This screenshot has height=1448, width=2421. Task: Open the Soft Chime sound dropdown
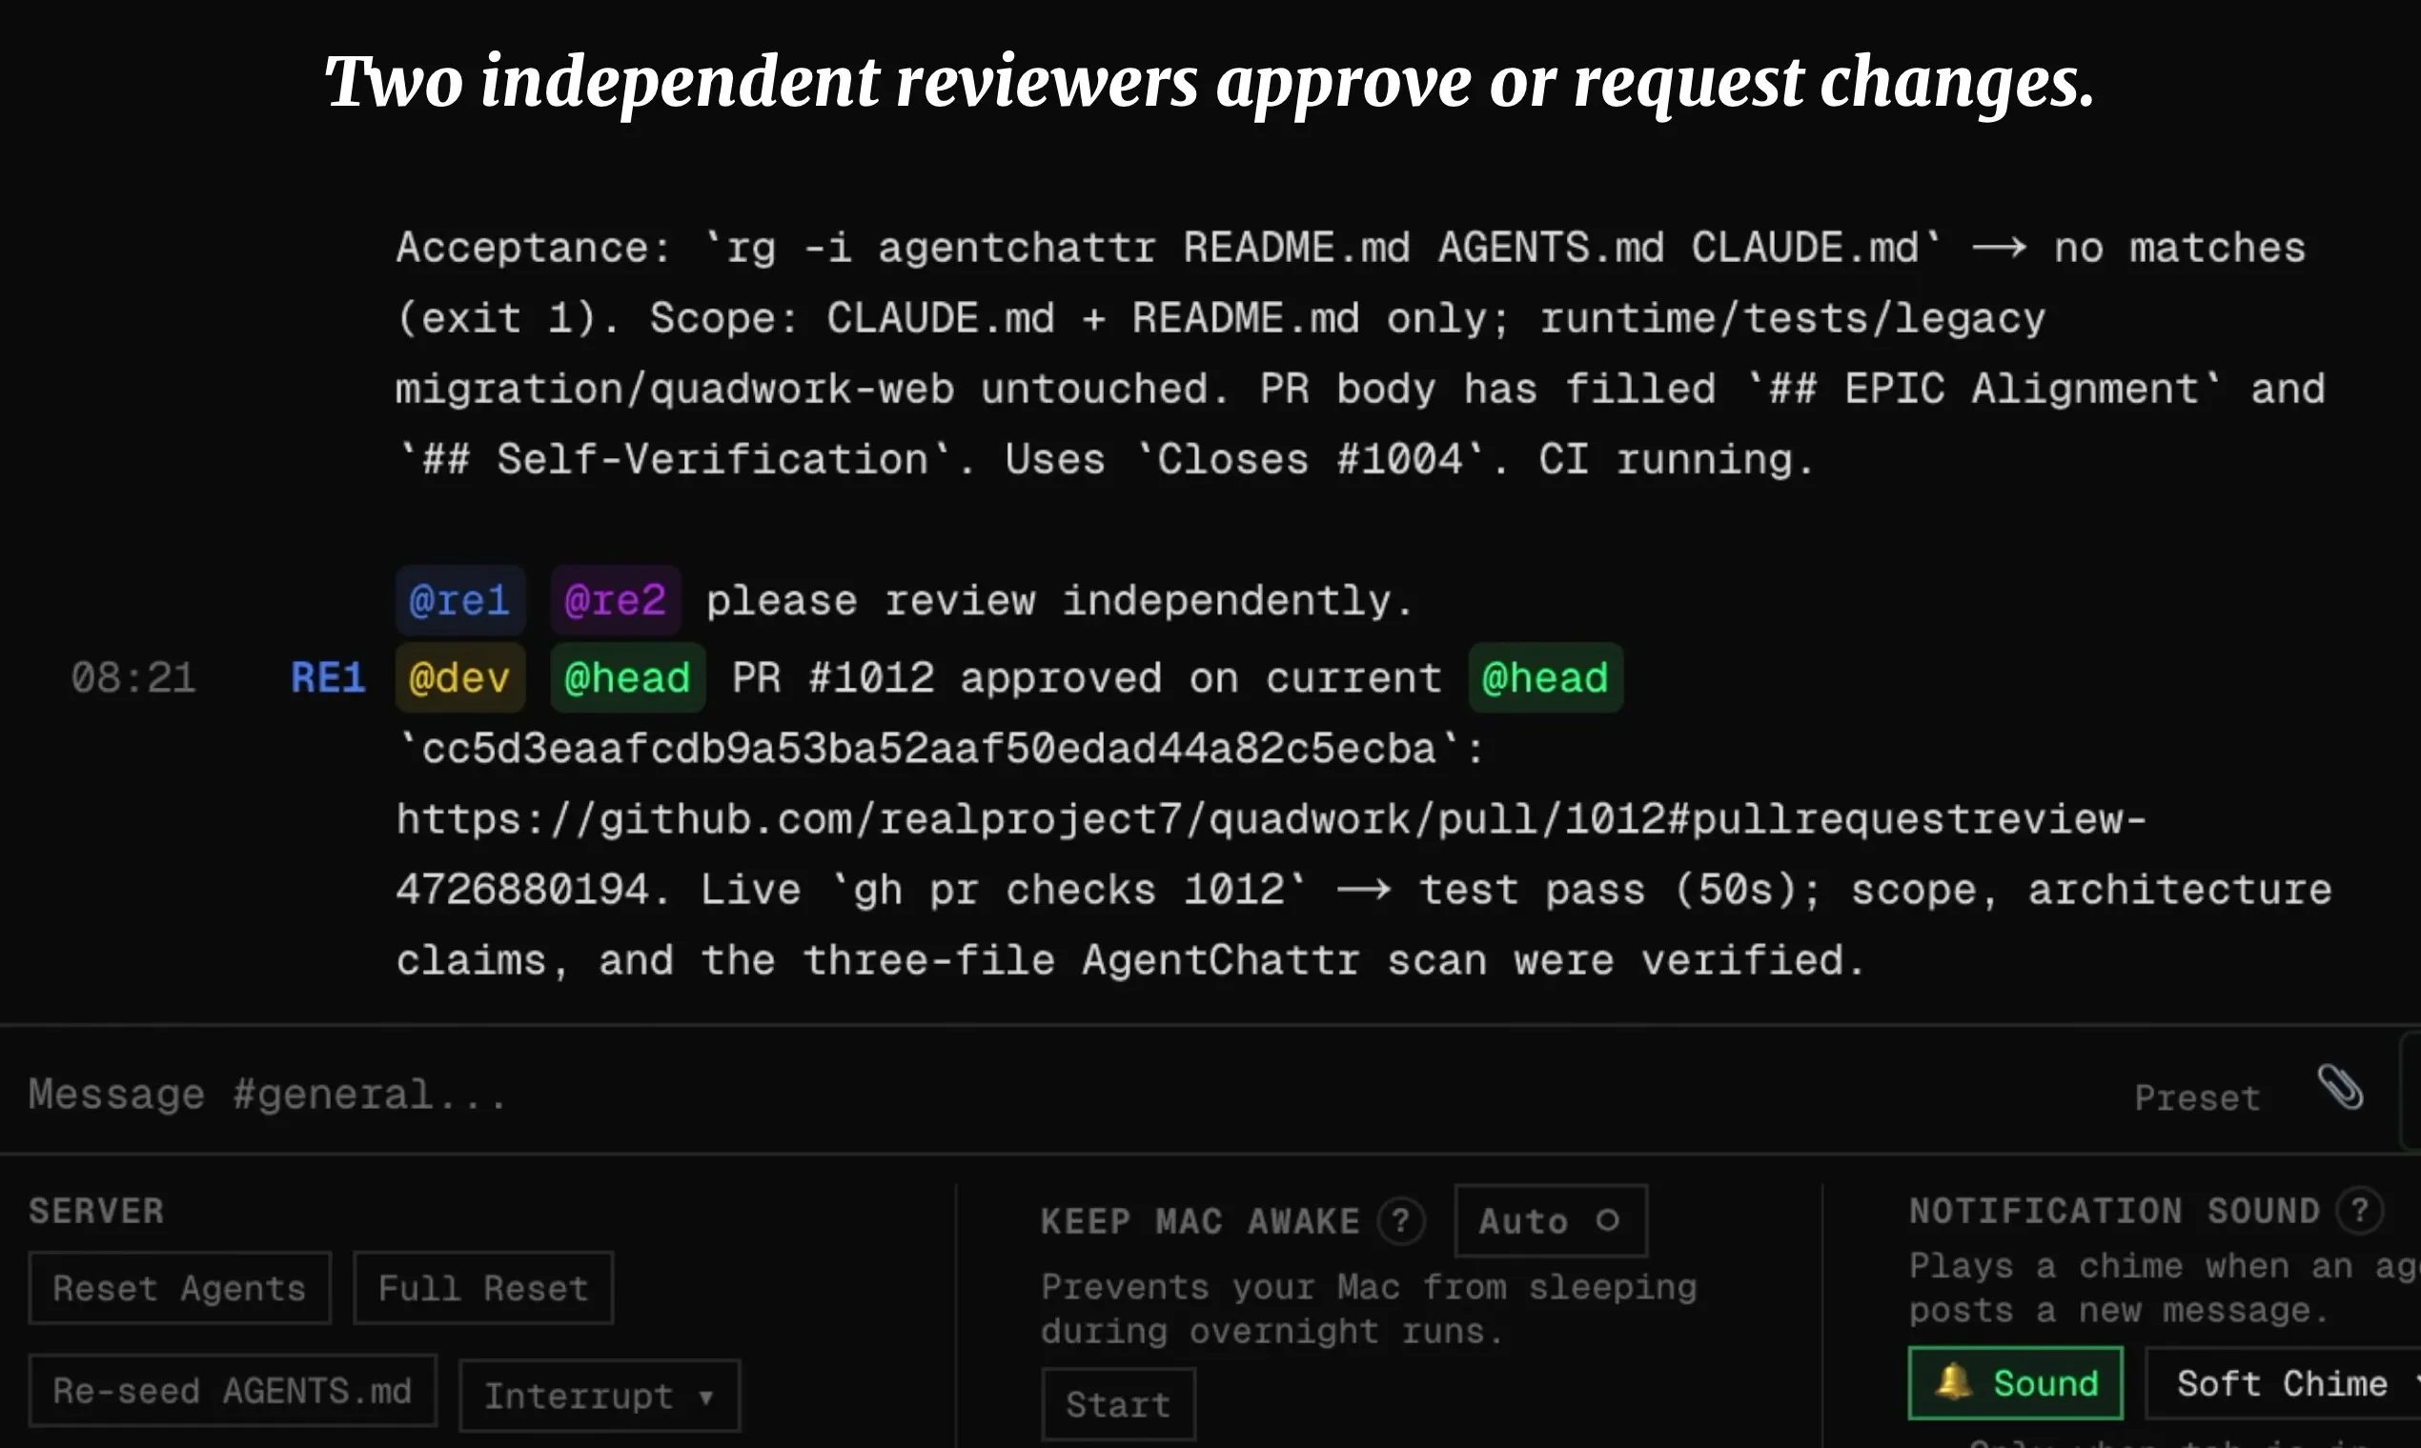pos(2285,1382)
